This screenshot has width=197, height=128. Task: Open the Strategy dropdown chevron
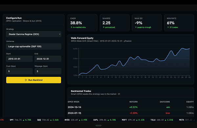coord(60,34)
